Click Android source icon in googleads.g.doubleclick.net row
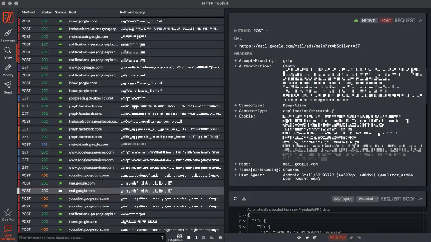This screenshot has width=431, height=242. 61,98
